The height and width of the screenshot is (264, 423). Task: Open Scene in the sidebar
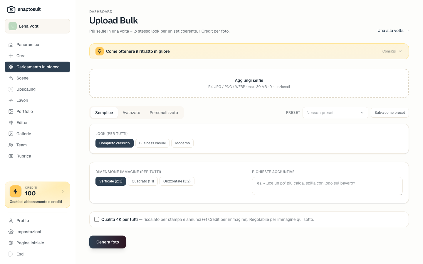pos(37,78)
